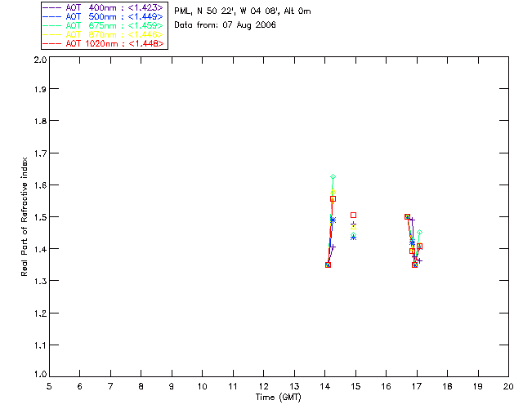523x418 pixels.
Task: Click the green dashed line sample in legend
Action: [52, 25]
